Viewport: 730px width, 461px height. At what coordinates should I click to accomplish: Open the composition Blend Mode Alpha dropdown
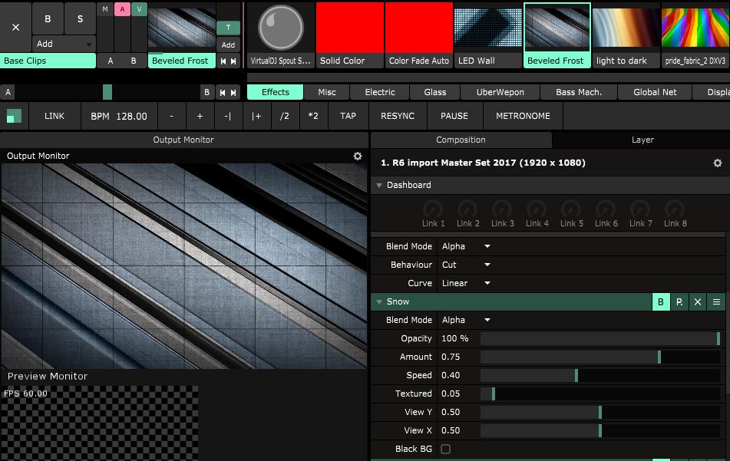click(466, 246)
